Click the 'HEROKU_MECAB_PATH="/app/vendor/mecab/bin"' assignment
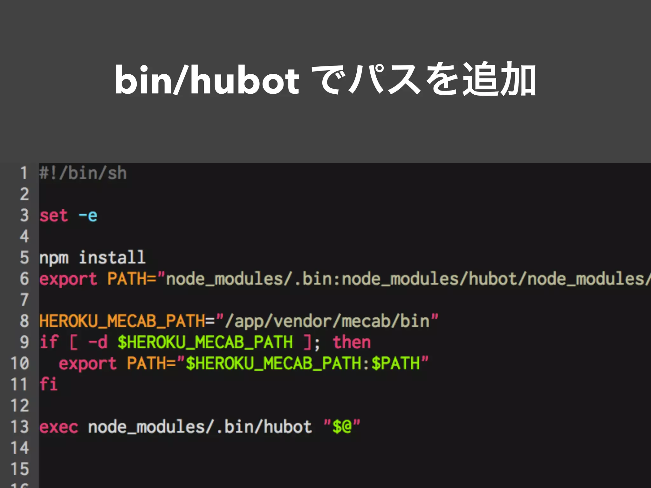Viewport: 651px width, 488px height. pos(239,321)
